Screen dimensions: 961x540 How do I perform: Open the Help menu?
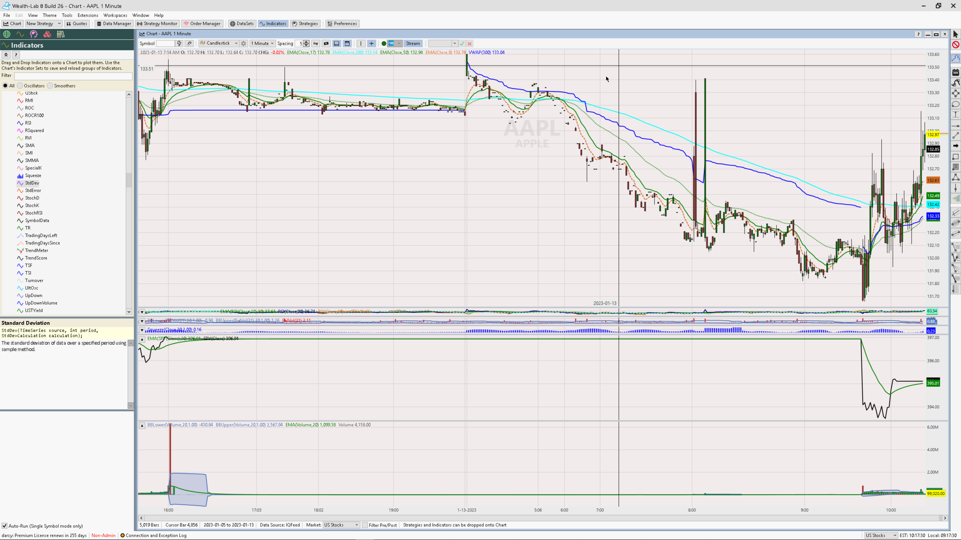[x=159, y=15]
